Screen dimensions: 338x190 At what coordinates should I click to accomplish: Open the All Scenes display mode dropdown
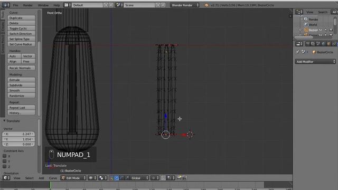[x=334, y=12]
